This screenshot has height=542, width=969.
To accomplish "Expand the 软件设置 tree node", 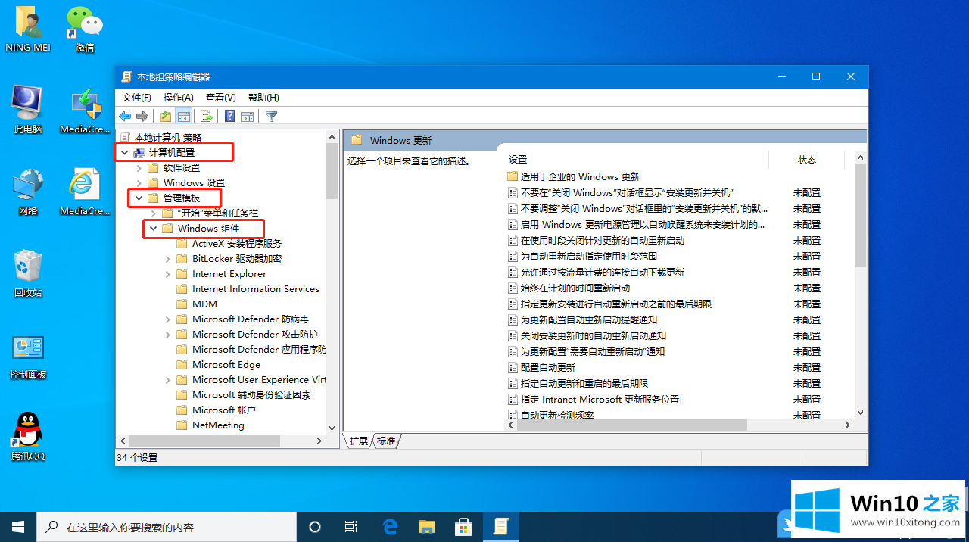I will 139,168.
